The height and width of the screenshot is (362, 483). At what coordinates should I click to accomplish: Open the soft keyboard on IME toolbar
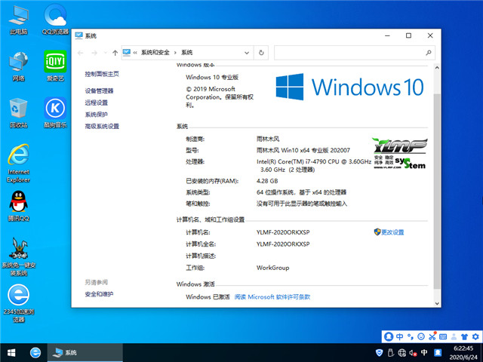point(443,336)
